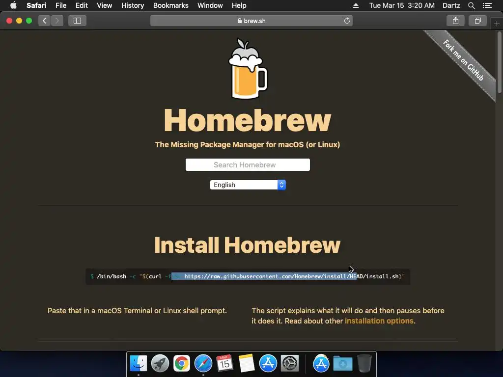Click the Install Homebrew heading

pos(248,245)
